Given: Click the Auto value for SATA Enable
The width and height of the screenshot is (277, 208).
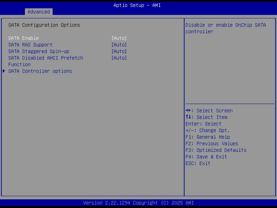Looking at the screenshot, I should [x=119, y=38].
